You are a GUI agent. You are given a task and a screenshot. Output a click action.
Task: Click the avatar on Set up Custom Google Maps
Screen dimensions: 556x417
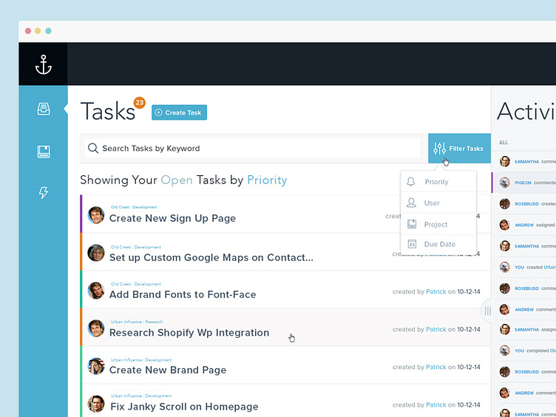pyautogui.click(x=95, y=253)
